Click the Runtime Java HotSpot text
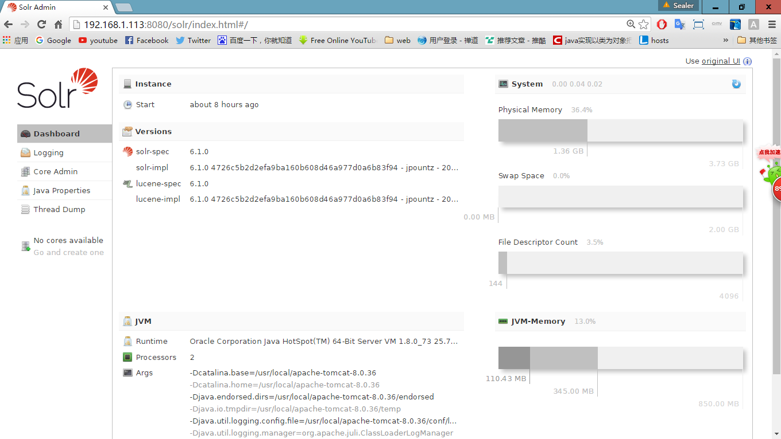Viewport: 781px width, 439px height. point(324,342)
